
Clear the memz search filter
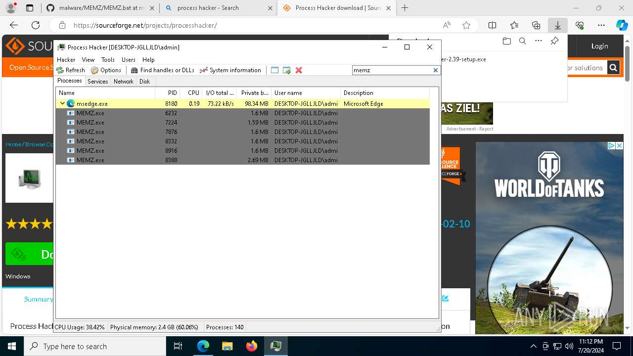[x=436, y=70]
